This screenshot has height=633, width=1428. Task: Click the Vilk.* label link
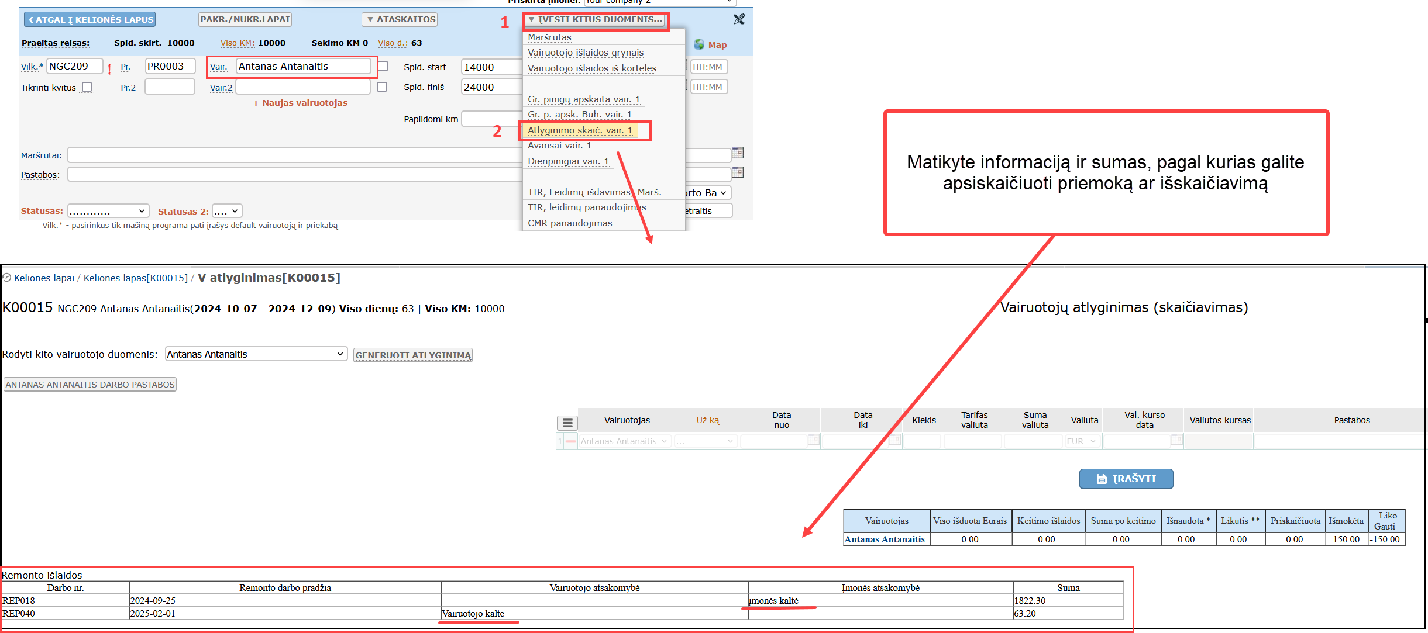click(x=32, y=67)
